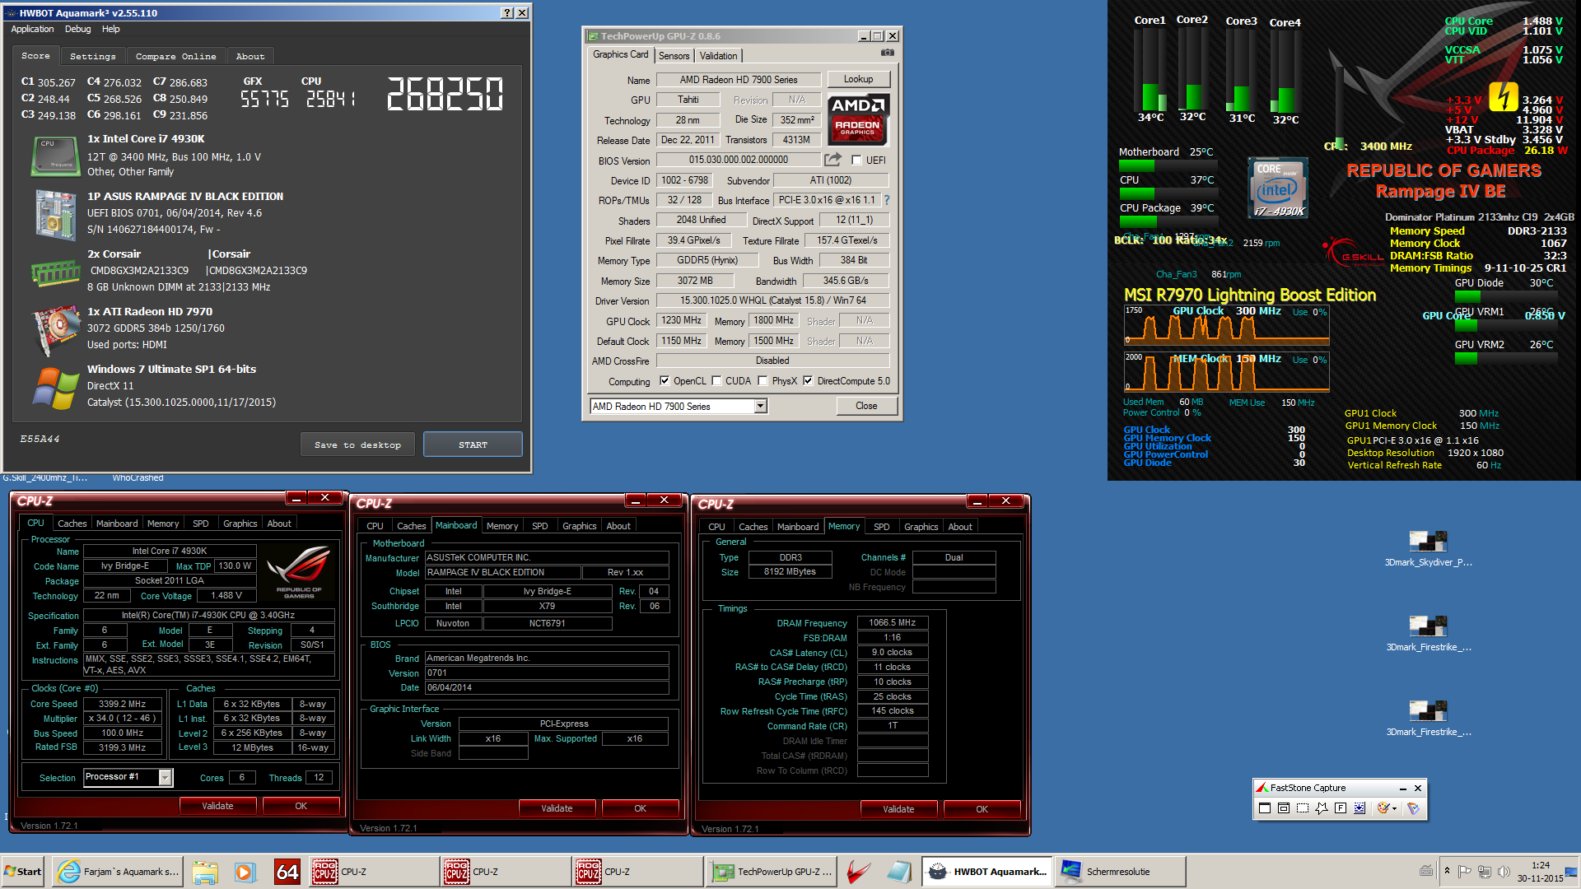Click Core Speed value 3399.2 MHz
Image resolution: width=1581 pixels, height=889 pixels.
click(123, 704)
